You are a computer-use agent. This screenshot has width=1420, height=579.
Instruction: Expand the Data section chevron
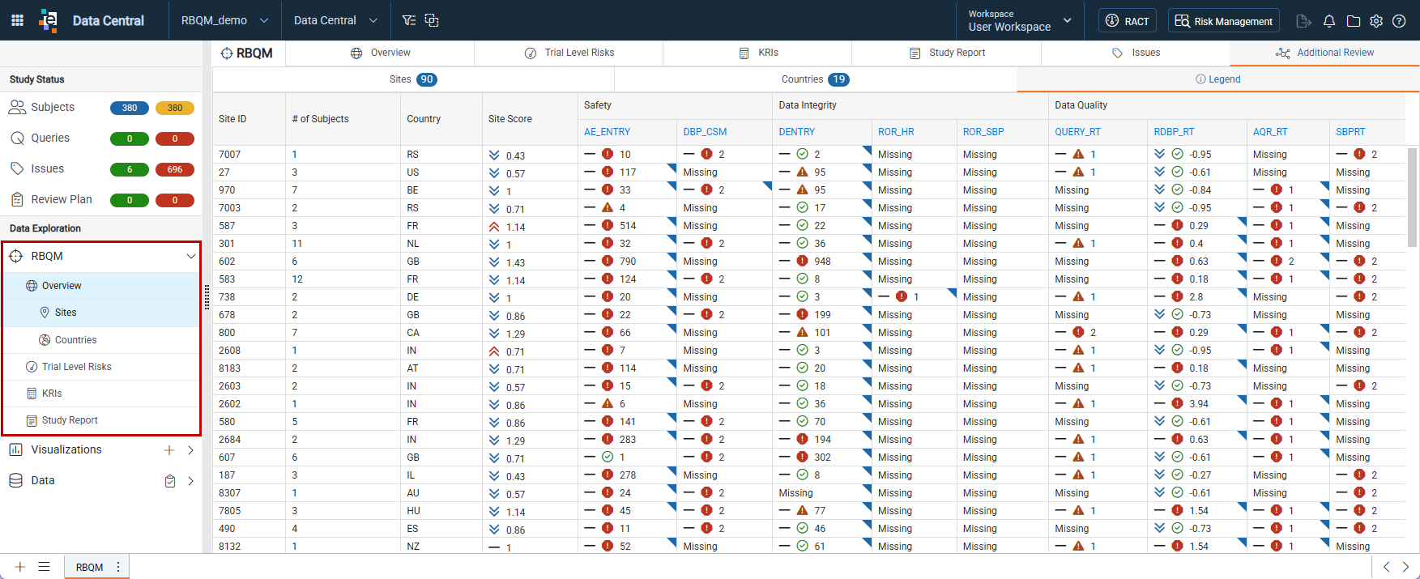click(191, 481)
